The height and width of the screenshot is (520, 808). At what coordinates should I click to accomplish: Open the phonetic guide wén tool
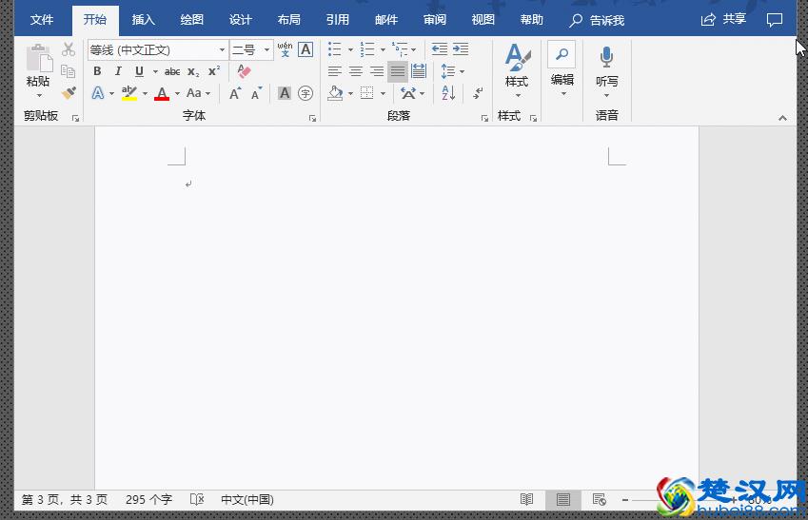285,49
